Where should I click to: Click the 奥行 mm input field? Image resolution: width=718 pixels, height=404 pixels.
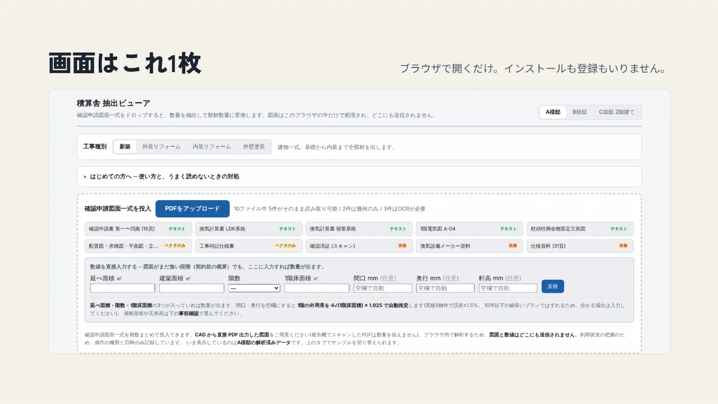coord(445,288)
